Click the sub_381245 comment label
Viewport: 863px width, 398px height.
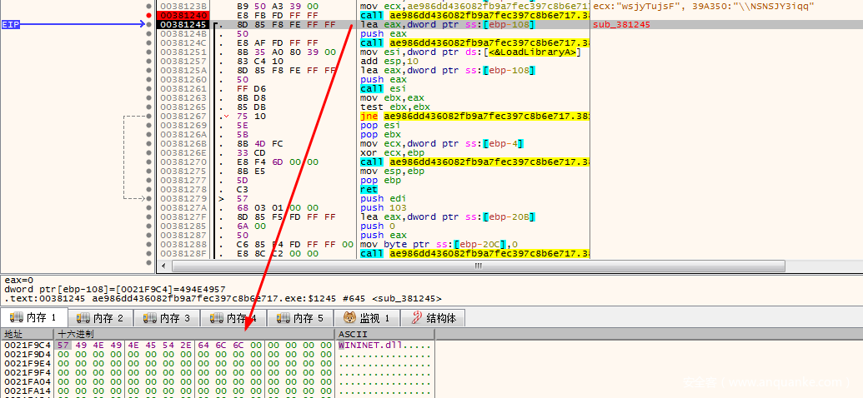coord(621,25)
